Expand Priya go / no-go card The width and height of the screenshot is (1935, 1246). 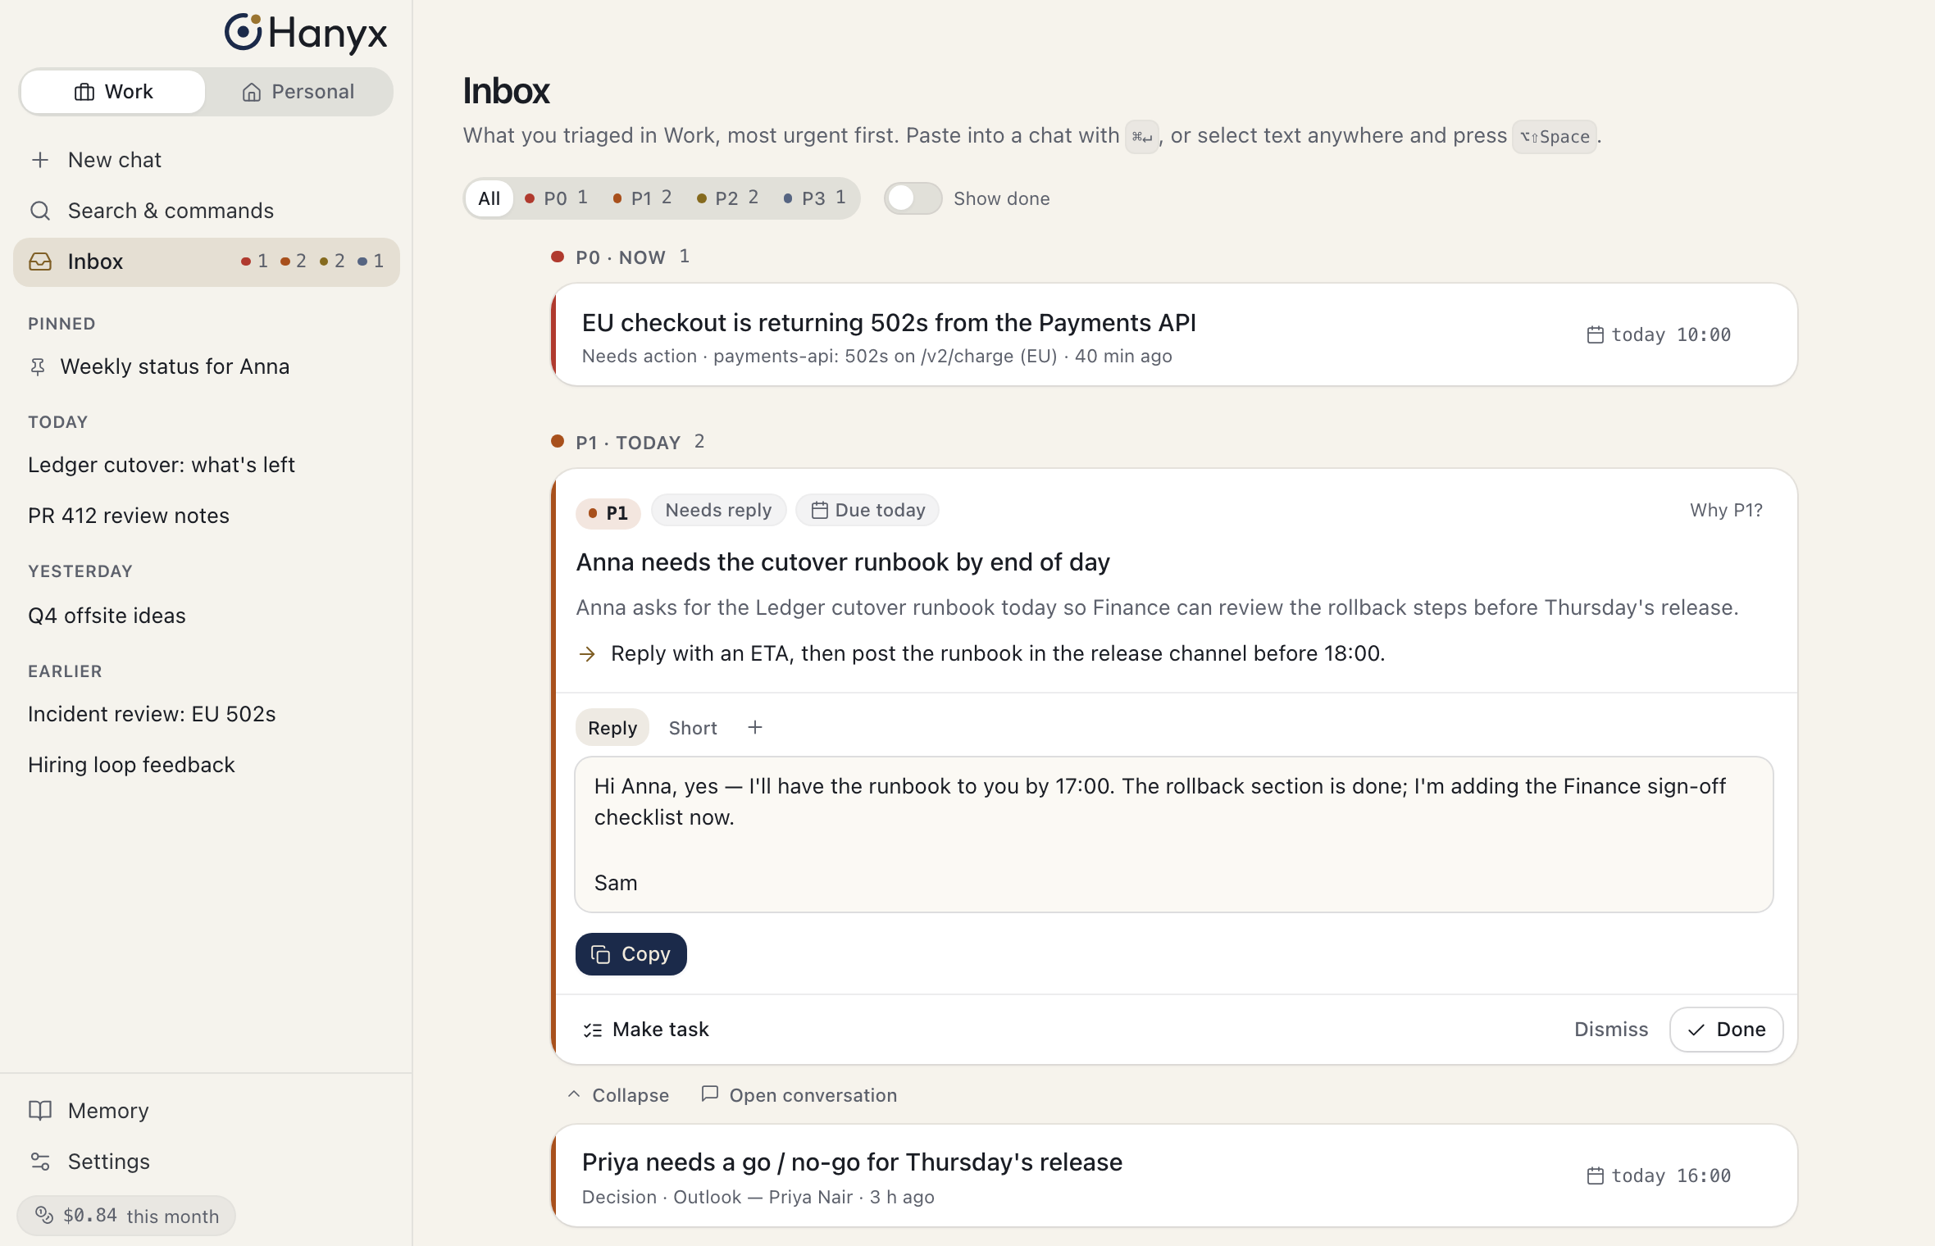click(x=1174, y=1176)
